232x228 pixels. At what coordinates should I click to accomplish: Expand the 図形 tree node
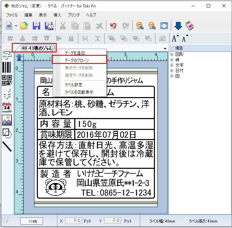point(172,54)
